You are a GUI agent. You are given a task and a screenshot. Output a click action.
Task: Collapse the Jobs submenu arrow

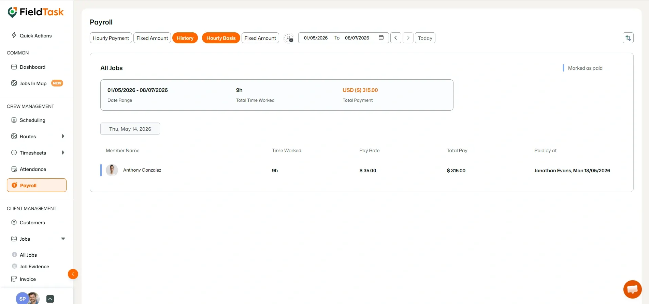(x=63, y=239)
